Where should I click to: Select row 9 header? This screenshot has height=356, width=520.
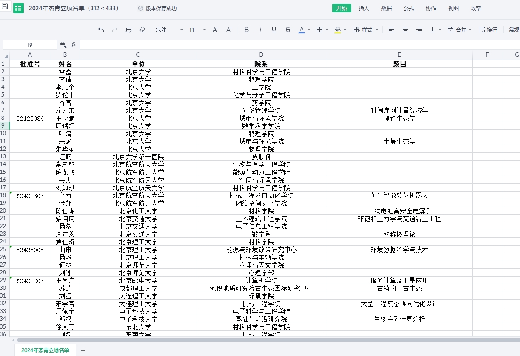pyautogui.click(x=5, y=126)
